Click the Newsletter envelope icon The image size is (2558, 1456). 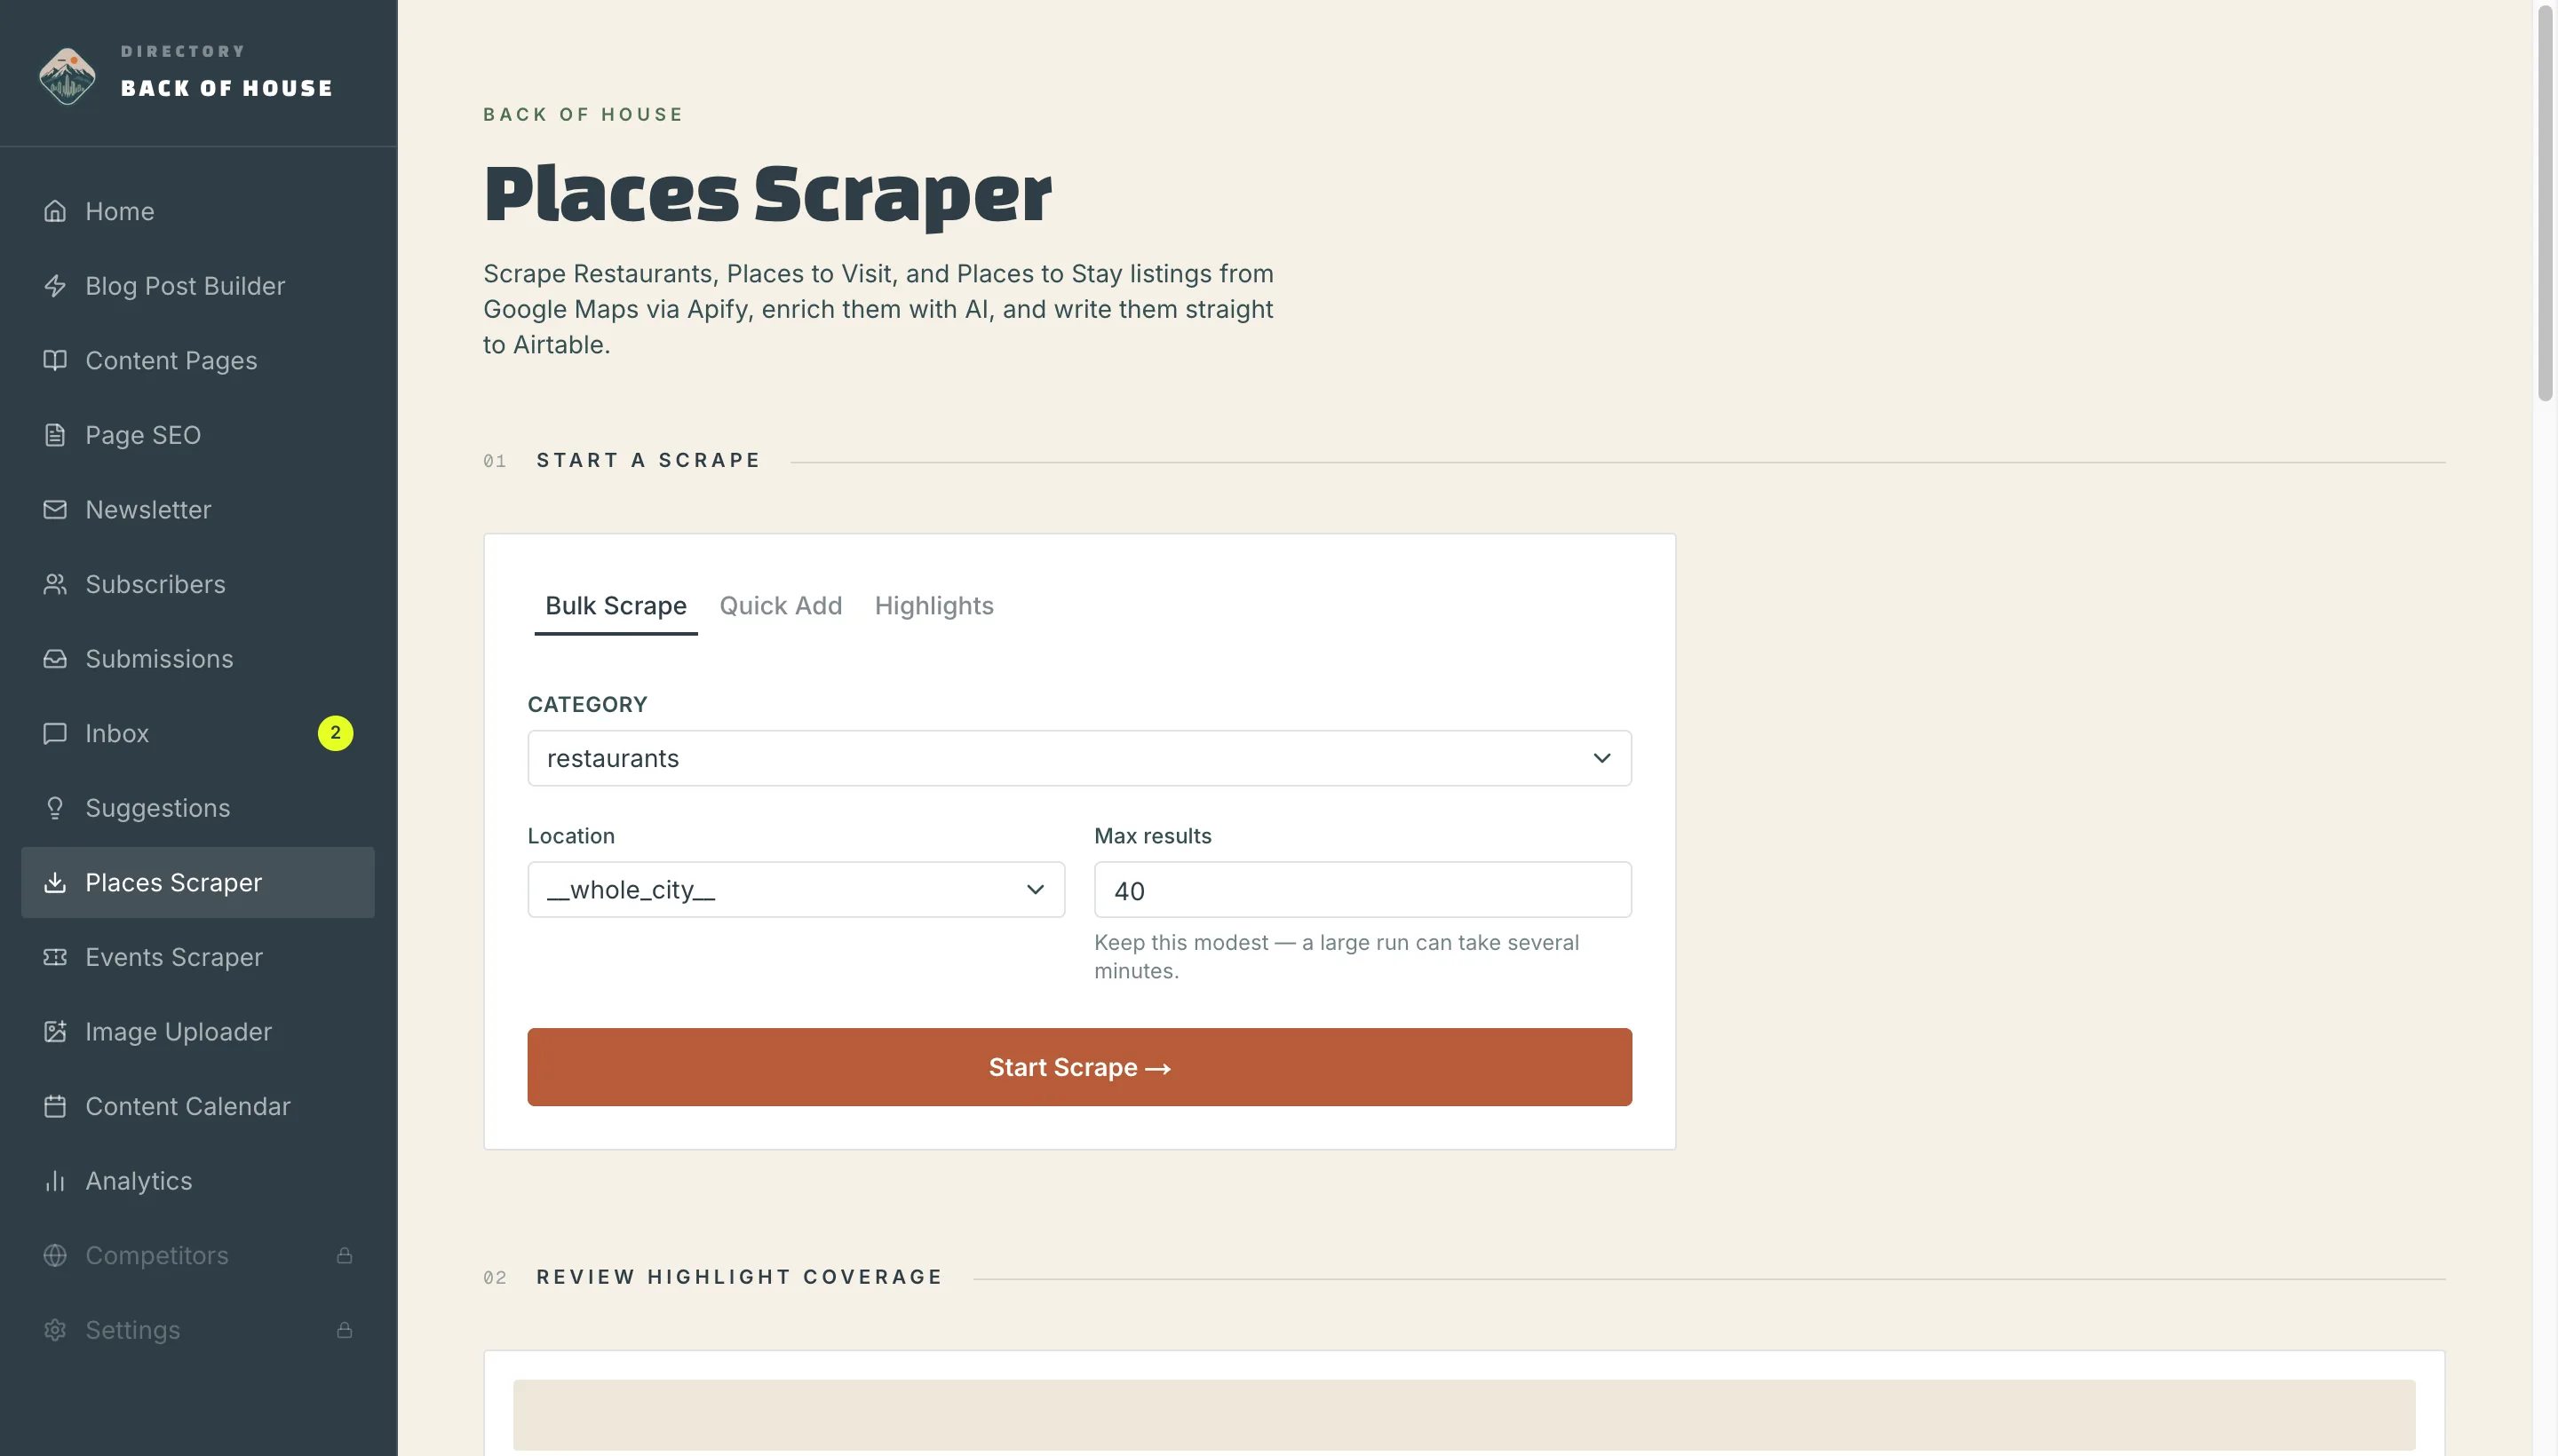[55, 510]
